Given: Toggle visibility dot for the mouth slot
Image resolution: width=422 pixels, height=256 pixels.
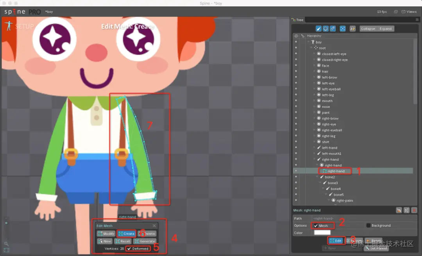Looking at the screenshot, I should (x=296, y=100).
